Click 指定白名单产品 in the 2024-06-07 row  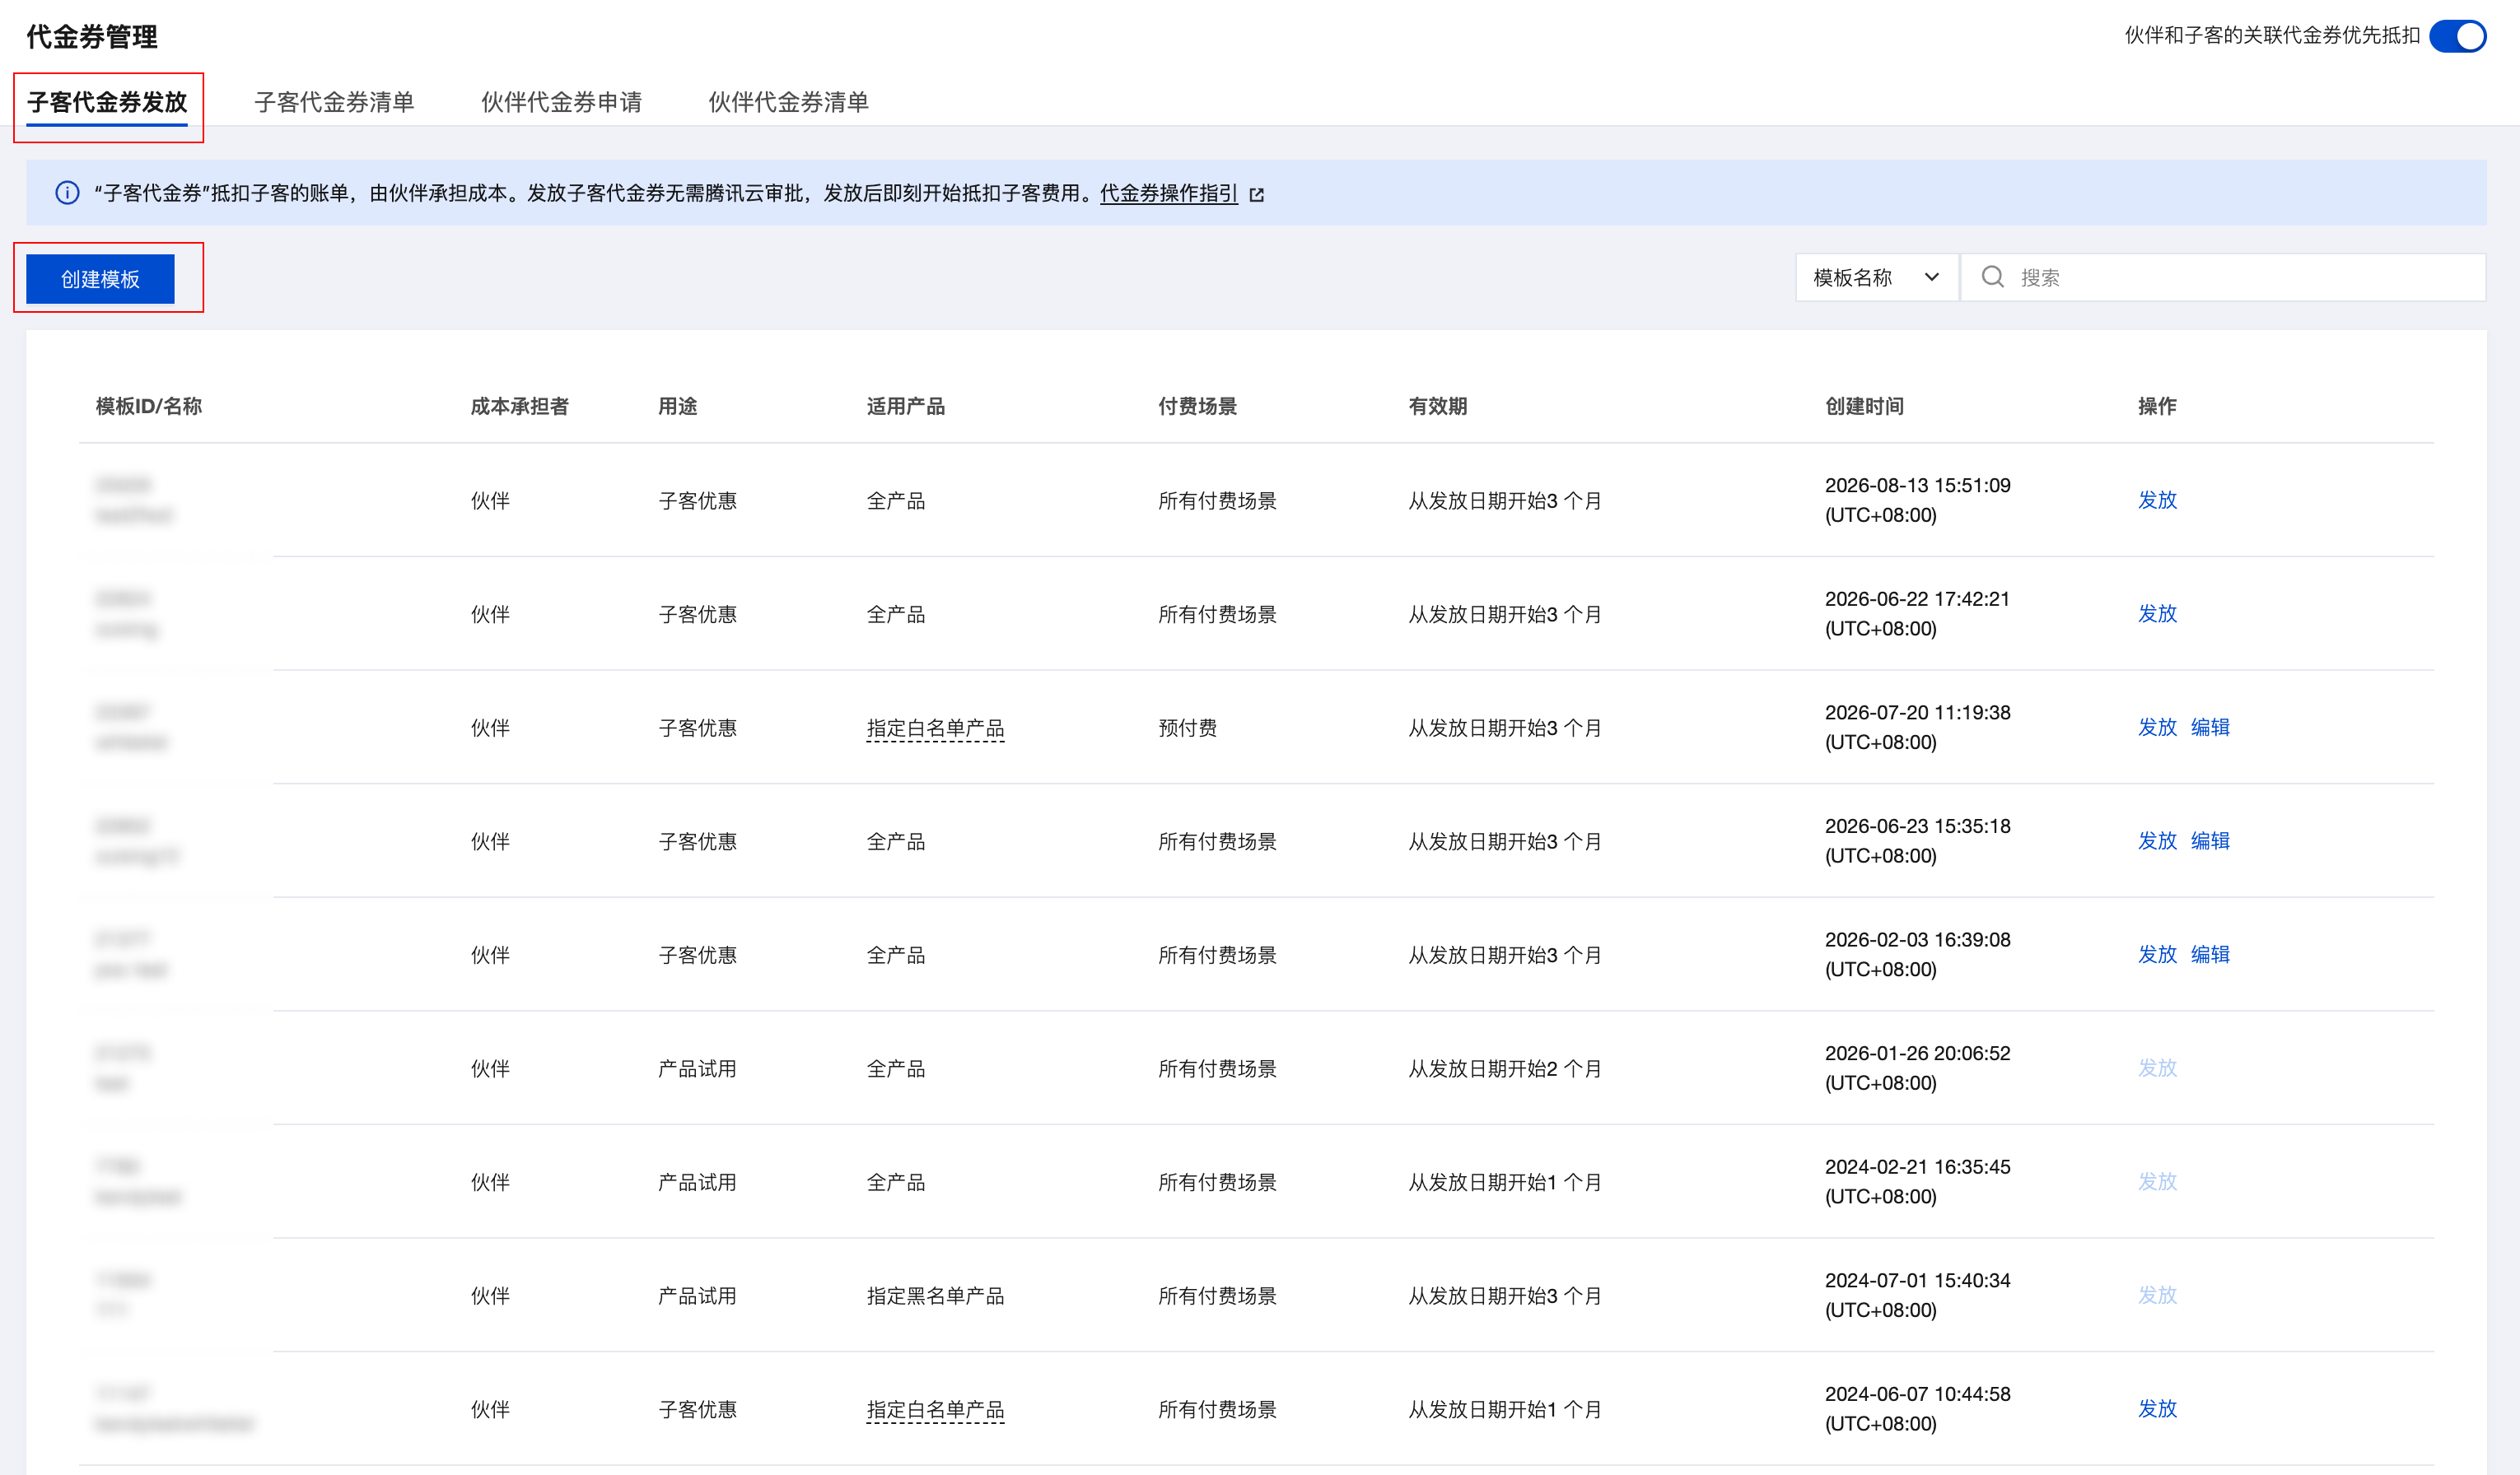point(935,1410)
